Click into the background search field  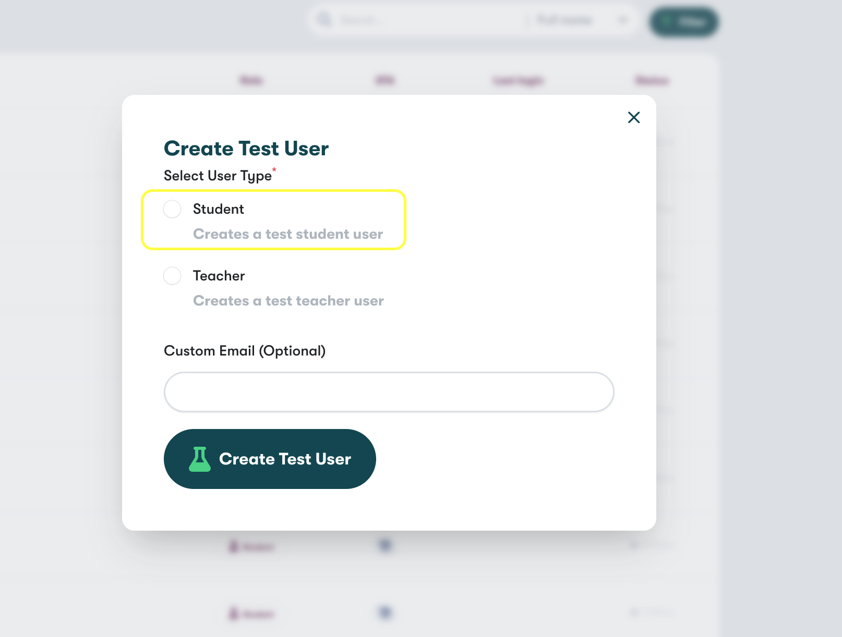click(x=417, y=20)
